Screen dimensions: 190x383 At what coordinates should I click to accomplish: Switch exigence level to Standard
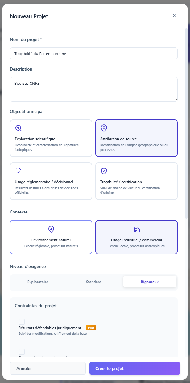[x=93, y=282]
